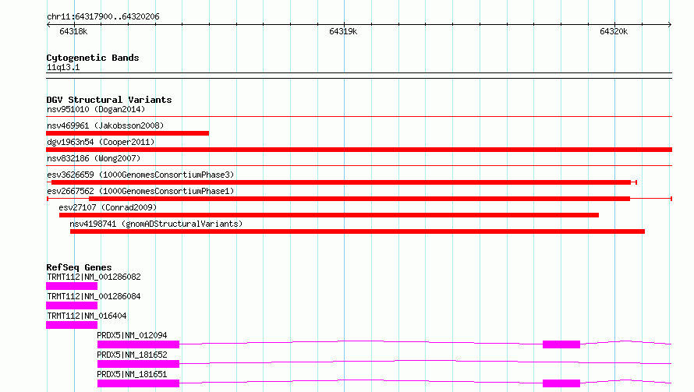This screenshot has height=392, width=694.
Task: Select the DGV Structural Variants track title
Action: (109, 100)
